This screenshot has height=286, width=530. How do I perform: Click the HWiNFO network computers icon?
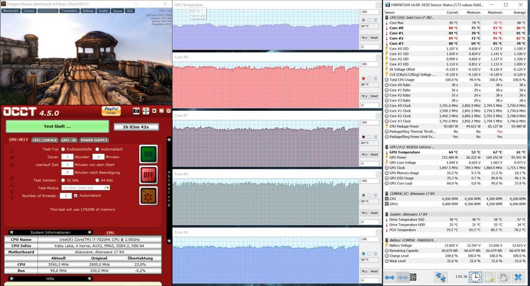pyautogui.click(x=440, y=277)
